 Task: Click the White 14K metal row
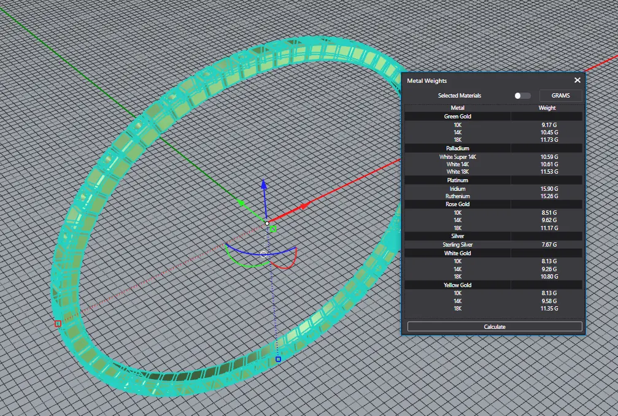tap(493, 164)
